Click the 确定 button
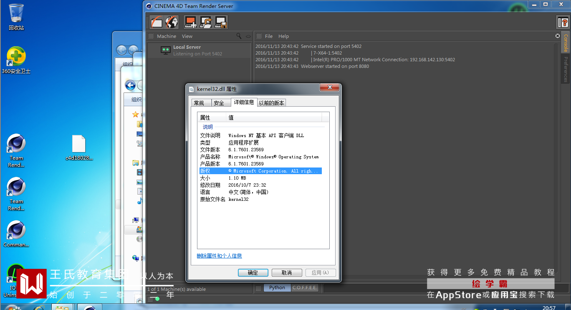 253,272
